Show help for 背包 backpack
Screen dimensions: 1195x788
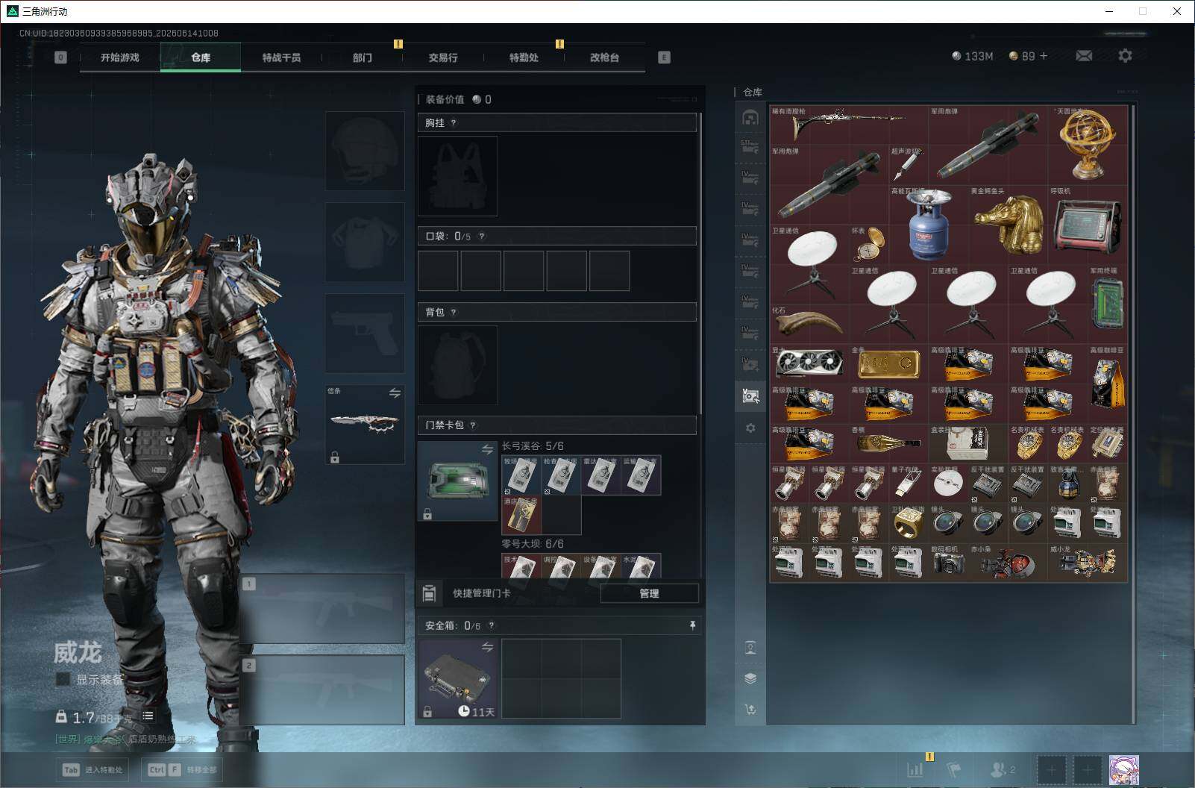[x=454, y=313]
